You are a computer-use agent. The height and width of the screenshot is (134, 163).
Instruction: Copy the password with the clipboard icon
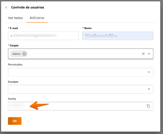tap(148, 106)
